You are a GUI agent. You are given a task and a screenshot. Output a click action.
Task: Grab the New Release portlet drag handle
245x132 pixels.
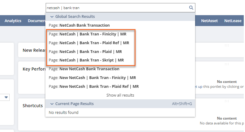coord(227,45)
